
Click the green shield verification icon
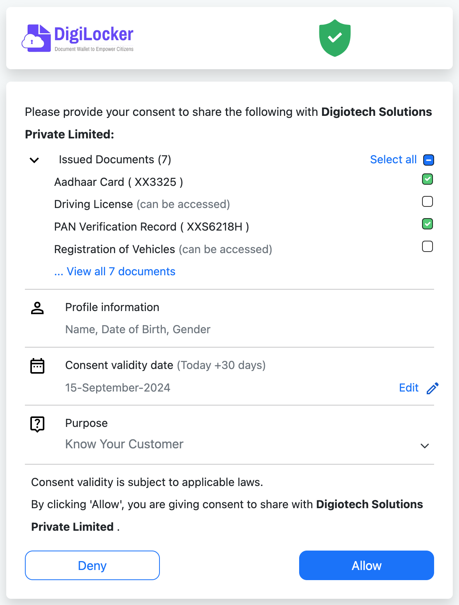[x=335, y=38]
